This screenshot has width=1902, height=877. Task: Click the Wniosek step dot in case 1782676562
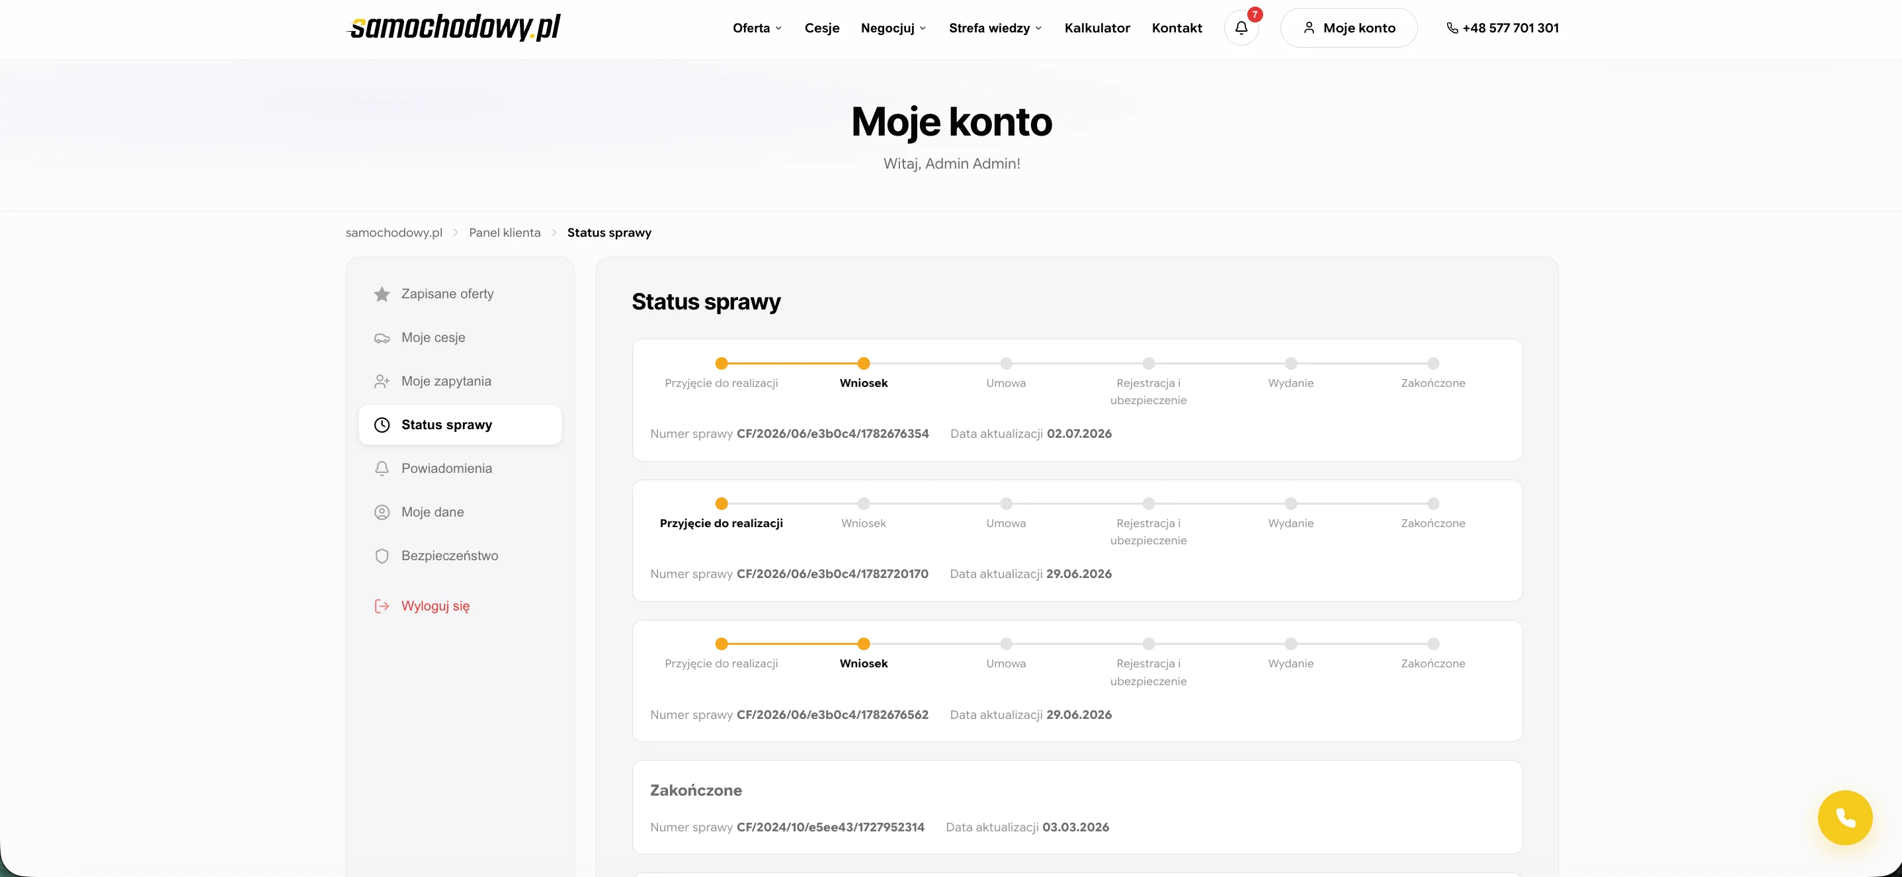click(863, 644)
